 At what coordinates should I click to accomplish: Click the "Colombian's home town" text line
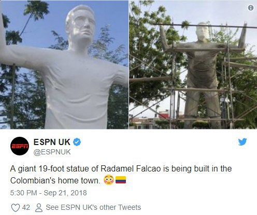(55, 181)
